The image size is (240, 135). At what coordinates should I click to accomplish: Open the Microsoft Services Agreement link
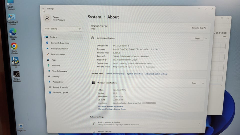(110, 106)
